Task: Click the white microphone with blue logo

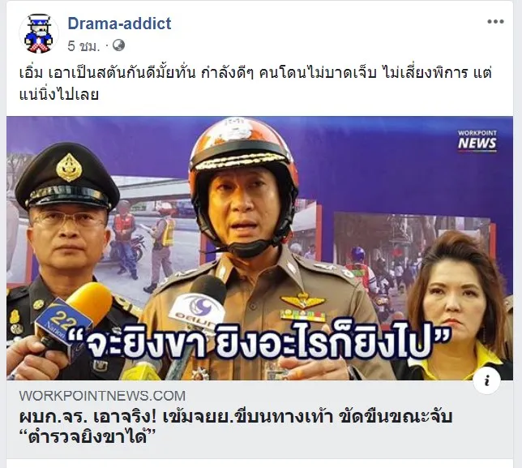Action: (x=198, y=307)
